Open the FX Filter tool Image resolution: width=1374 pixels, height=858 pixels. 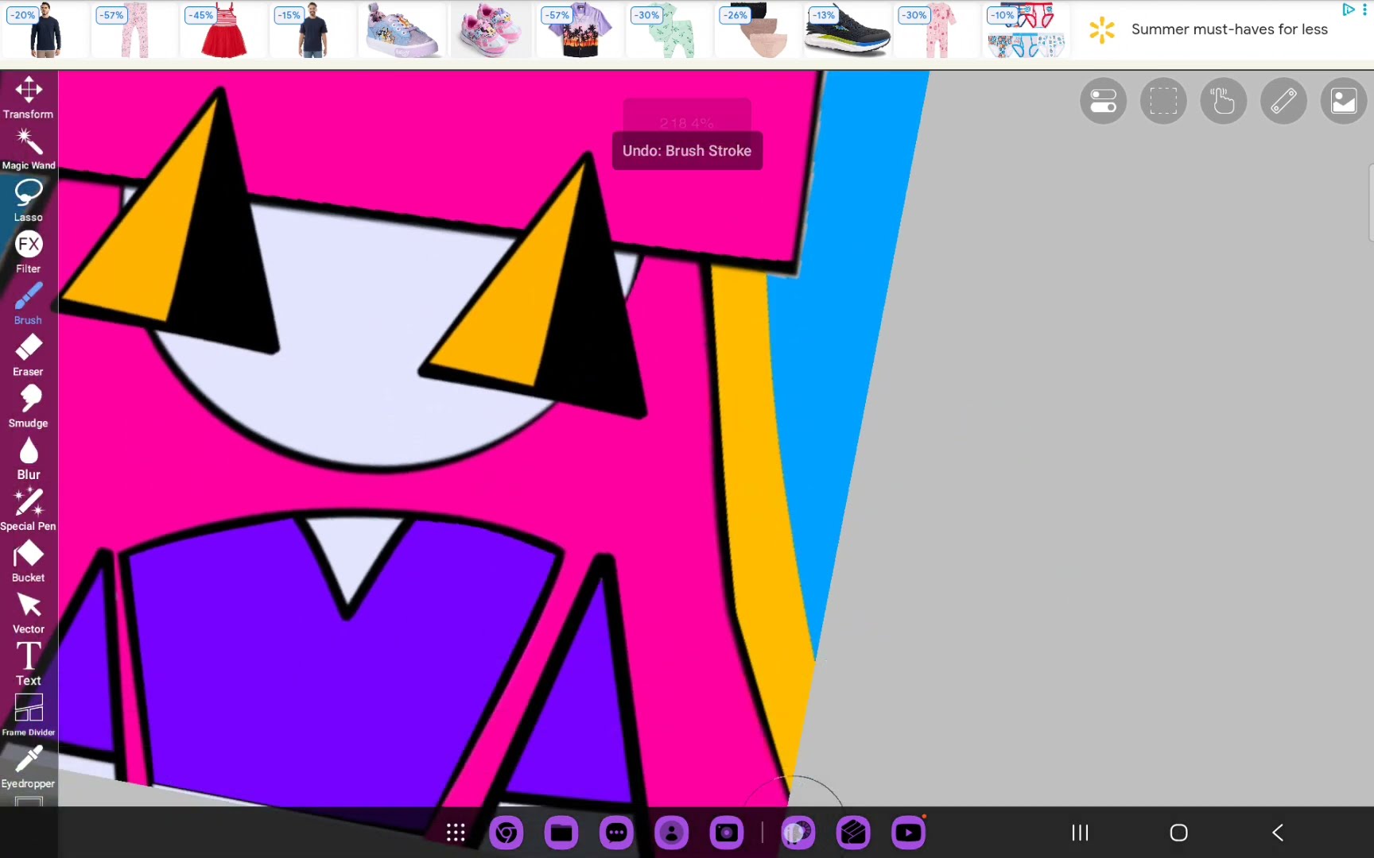(x=29, y=252)
